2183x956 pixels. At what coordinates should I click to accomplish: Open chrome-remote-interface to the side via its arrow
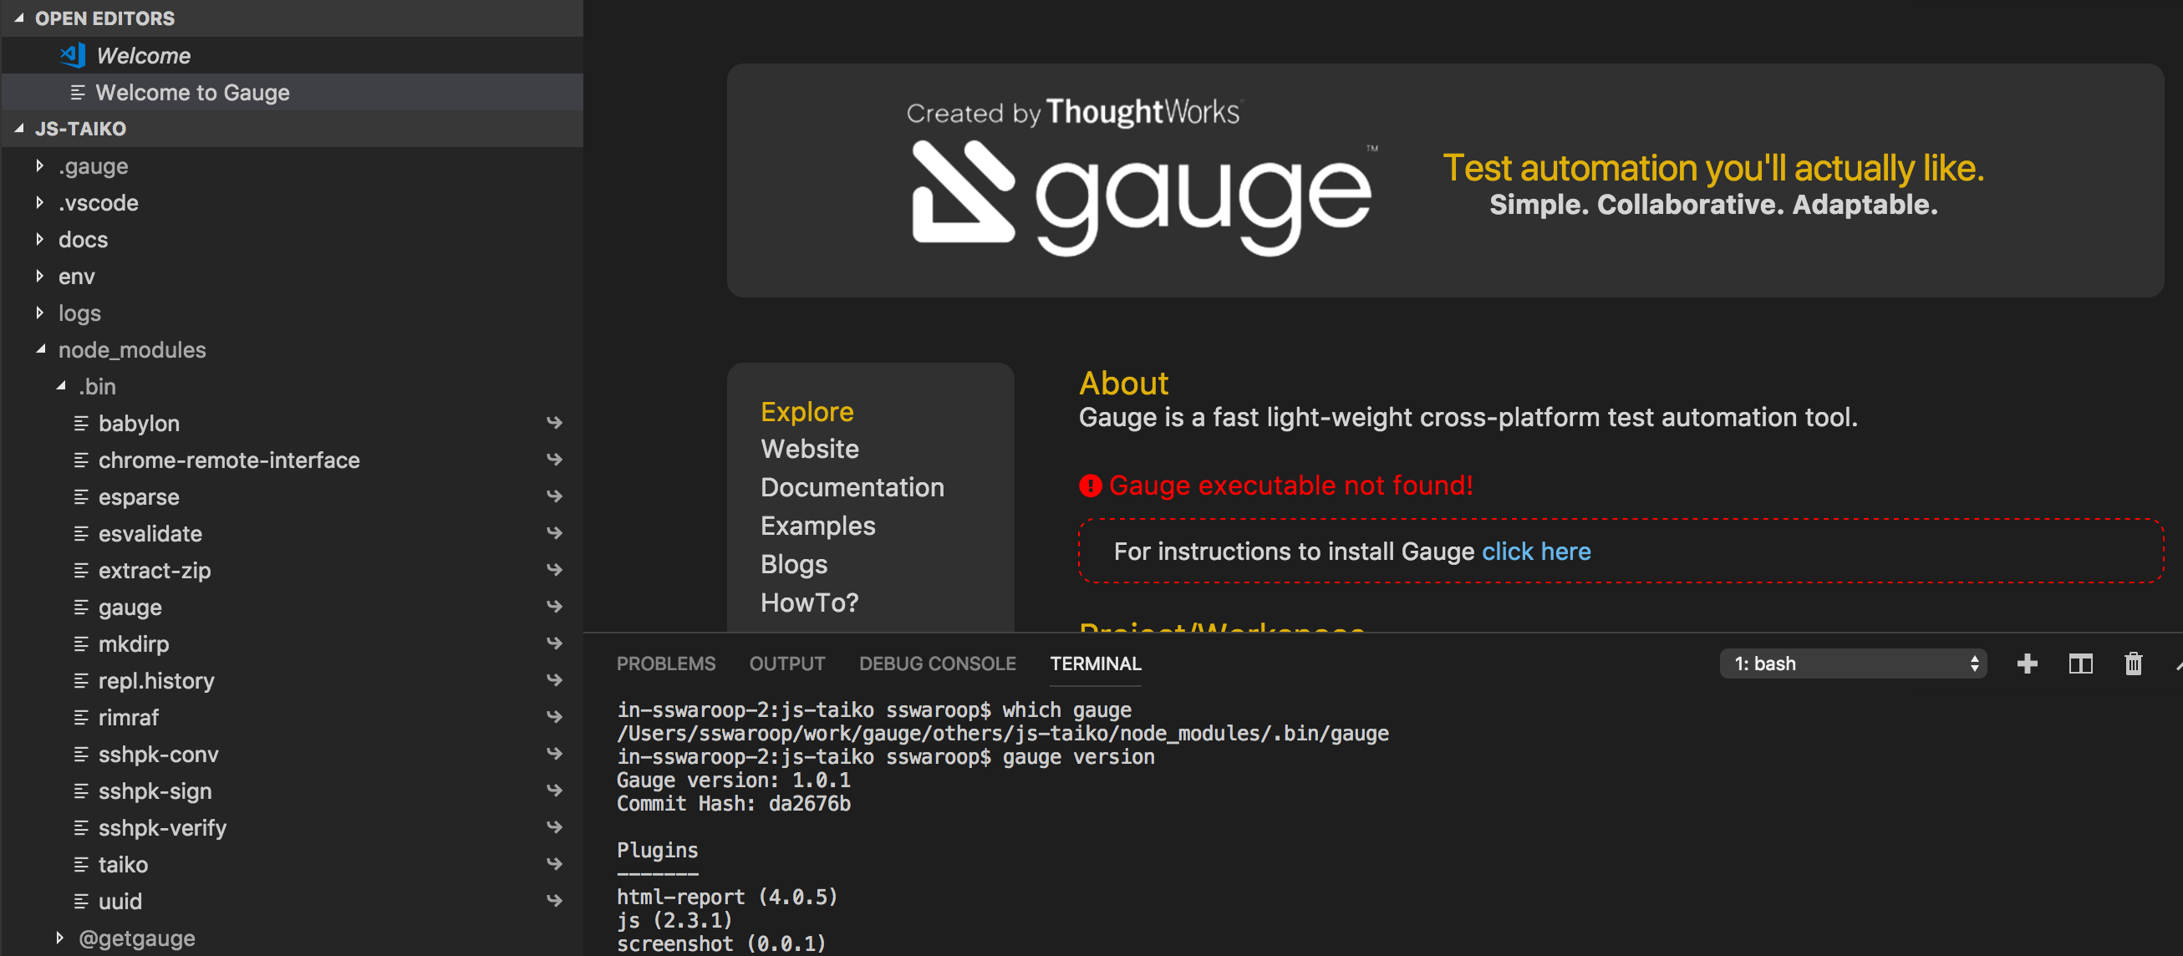(x=554, y=459)
